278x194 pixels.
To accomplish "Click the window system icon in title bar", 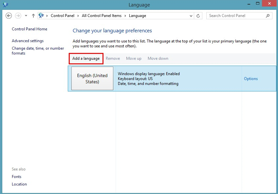I will [x=6, y=5].
